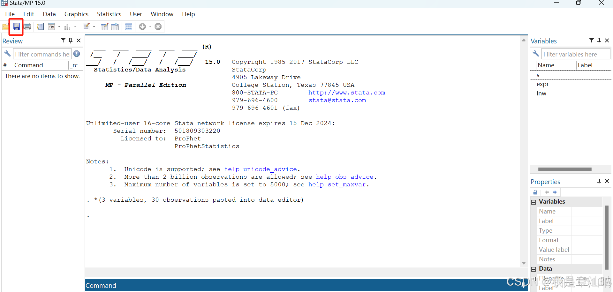Collapse the Data section in Properties
Viewport: 613px width, 292px height.
pos(534,269)
